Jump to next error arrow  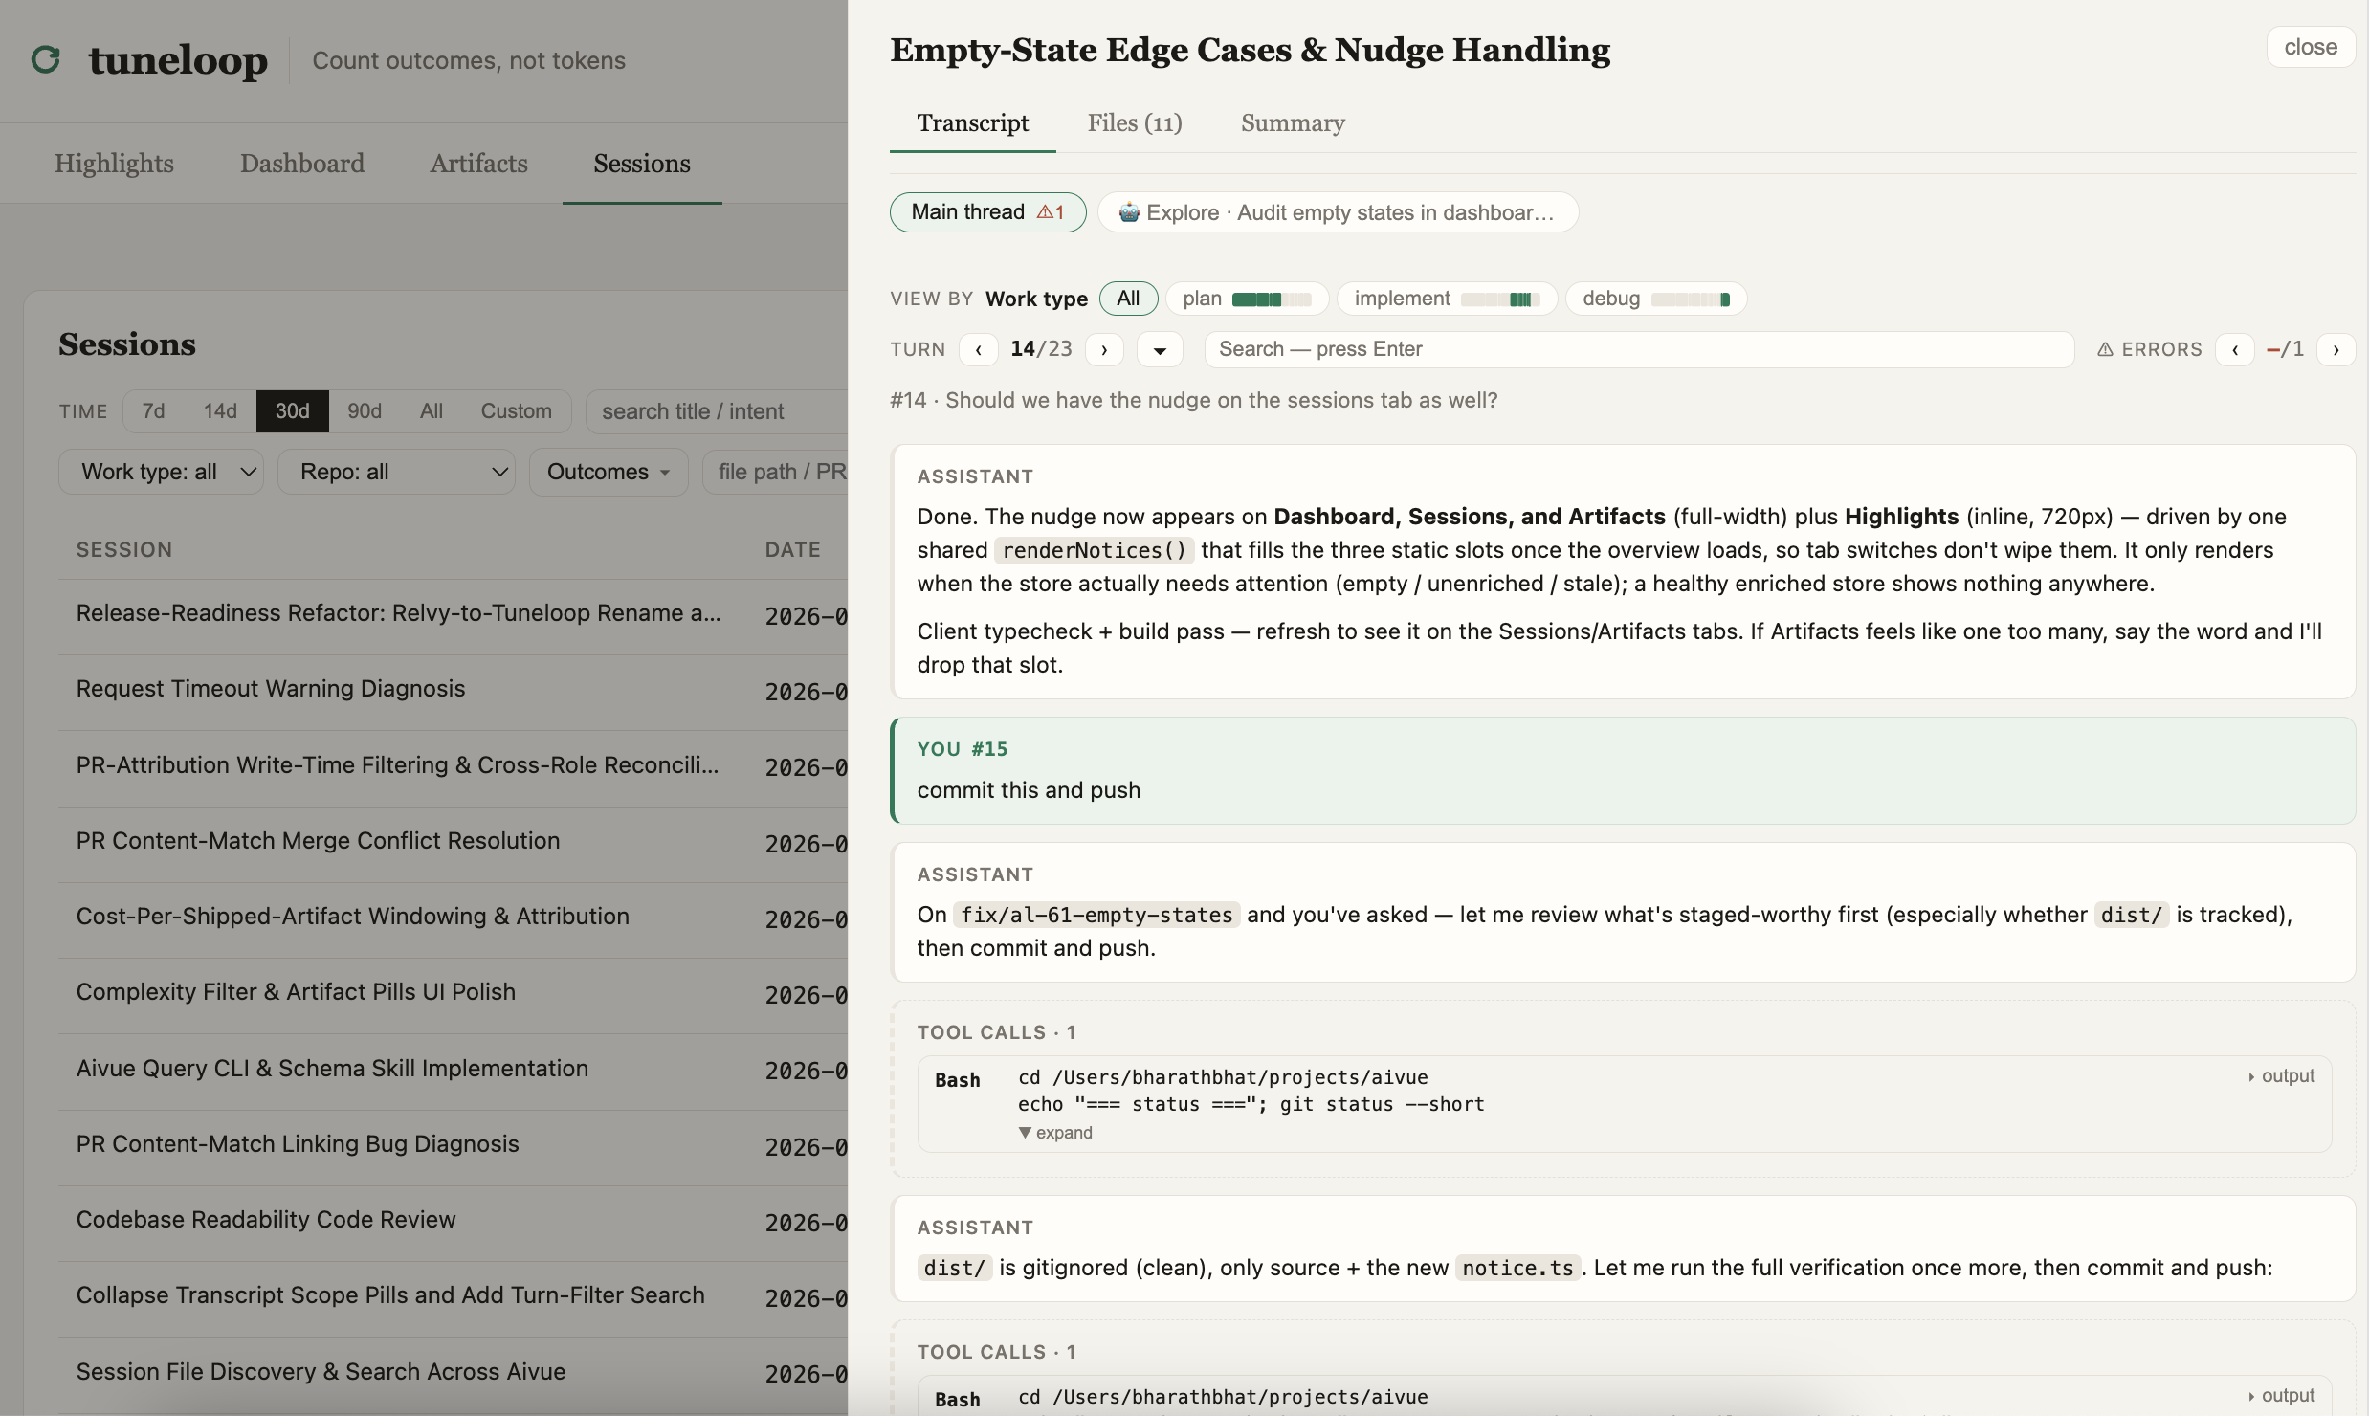click(2336, 350)
